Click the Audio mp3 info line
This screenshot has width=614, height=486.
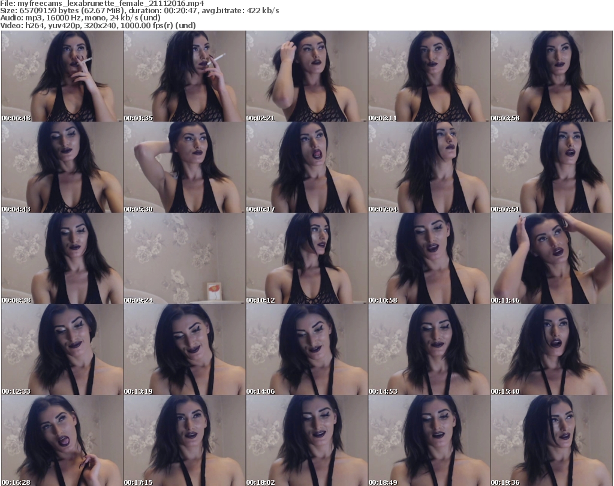[80, 18]
